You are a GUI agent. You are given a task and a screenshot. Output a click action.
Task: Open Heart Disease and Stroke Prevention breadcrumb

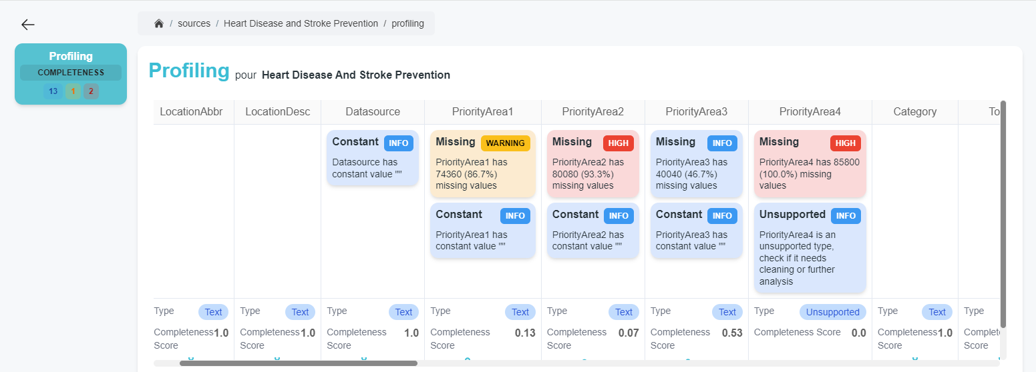point(301,23)
